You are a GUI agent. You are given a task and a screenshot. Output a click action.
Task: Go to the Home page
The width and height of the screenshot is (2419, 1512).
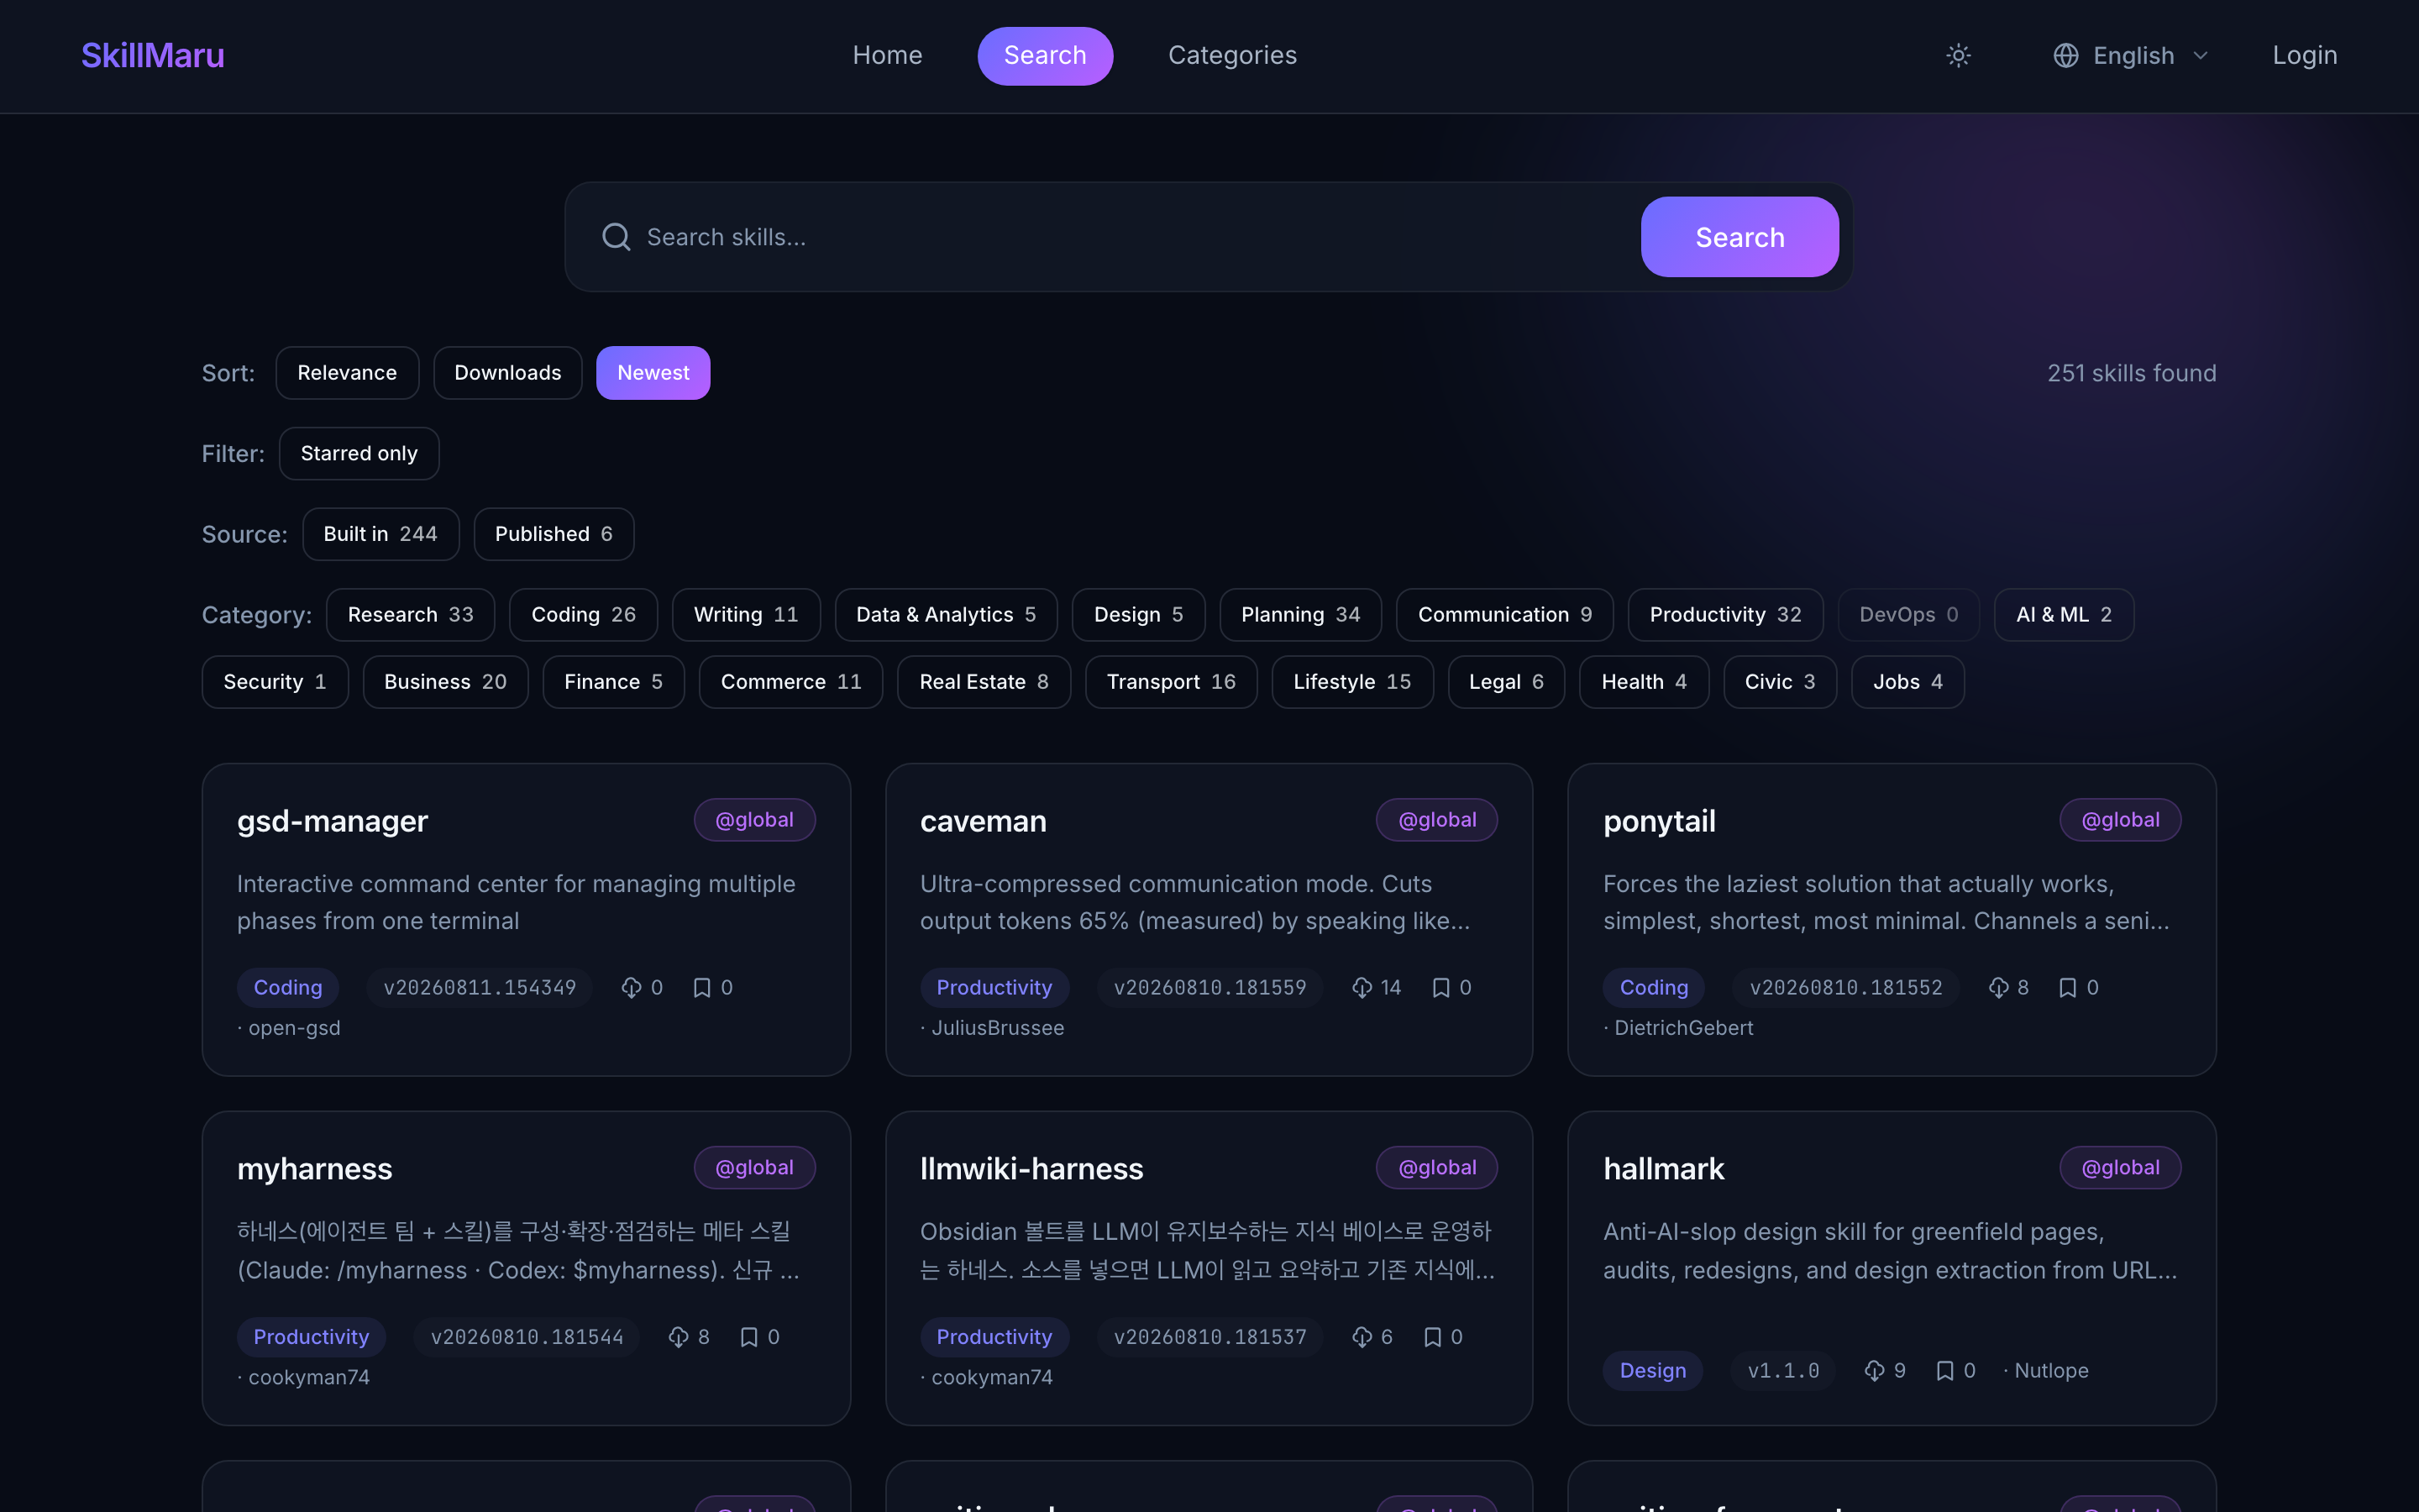(888, 56)
